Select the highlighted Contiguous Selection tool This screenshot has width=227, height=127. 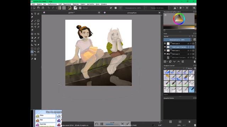click(x=32, y=52)
